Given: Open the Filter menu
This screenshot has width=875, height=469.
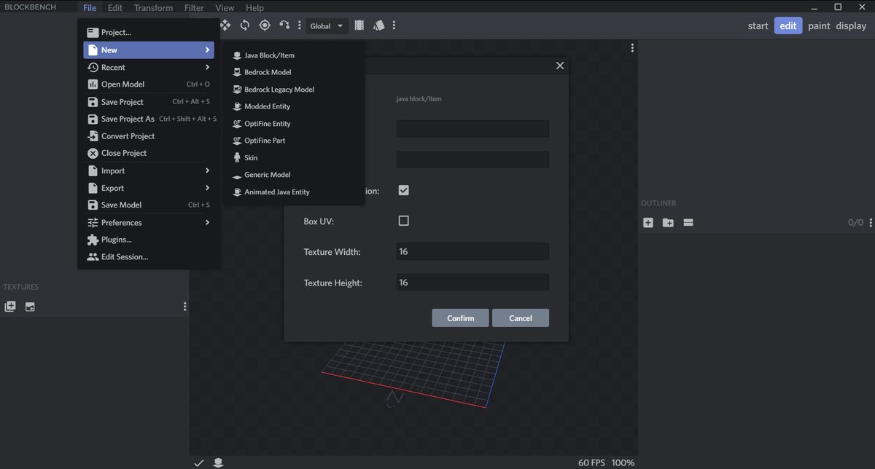Looking at the screenshot, I should [194, 8].
